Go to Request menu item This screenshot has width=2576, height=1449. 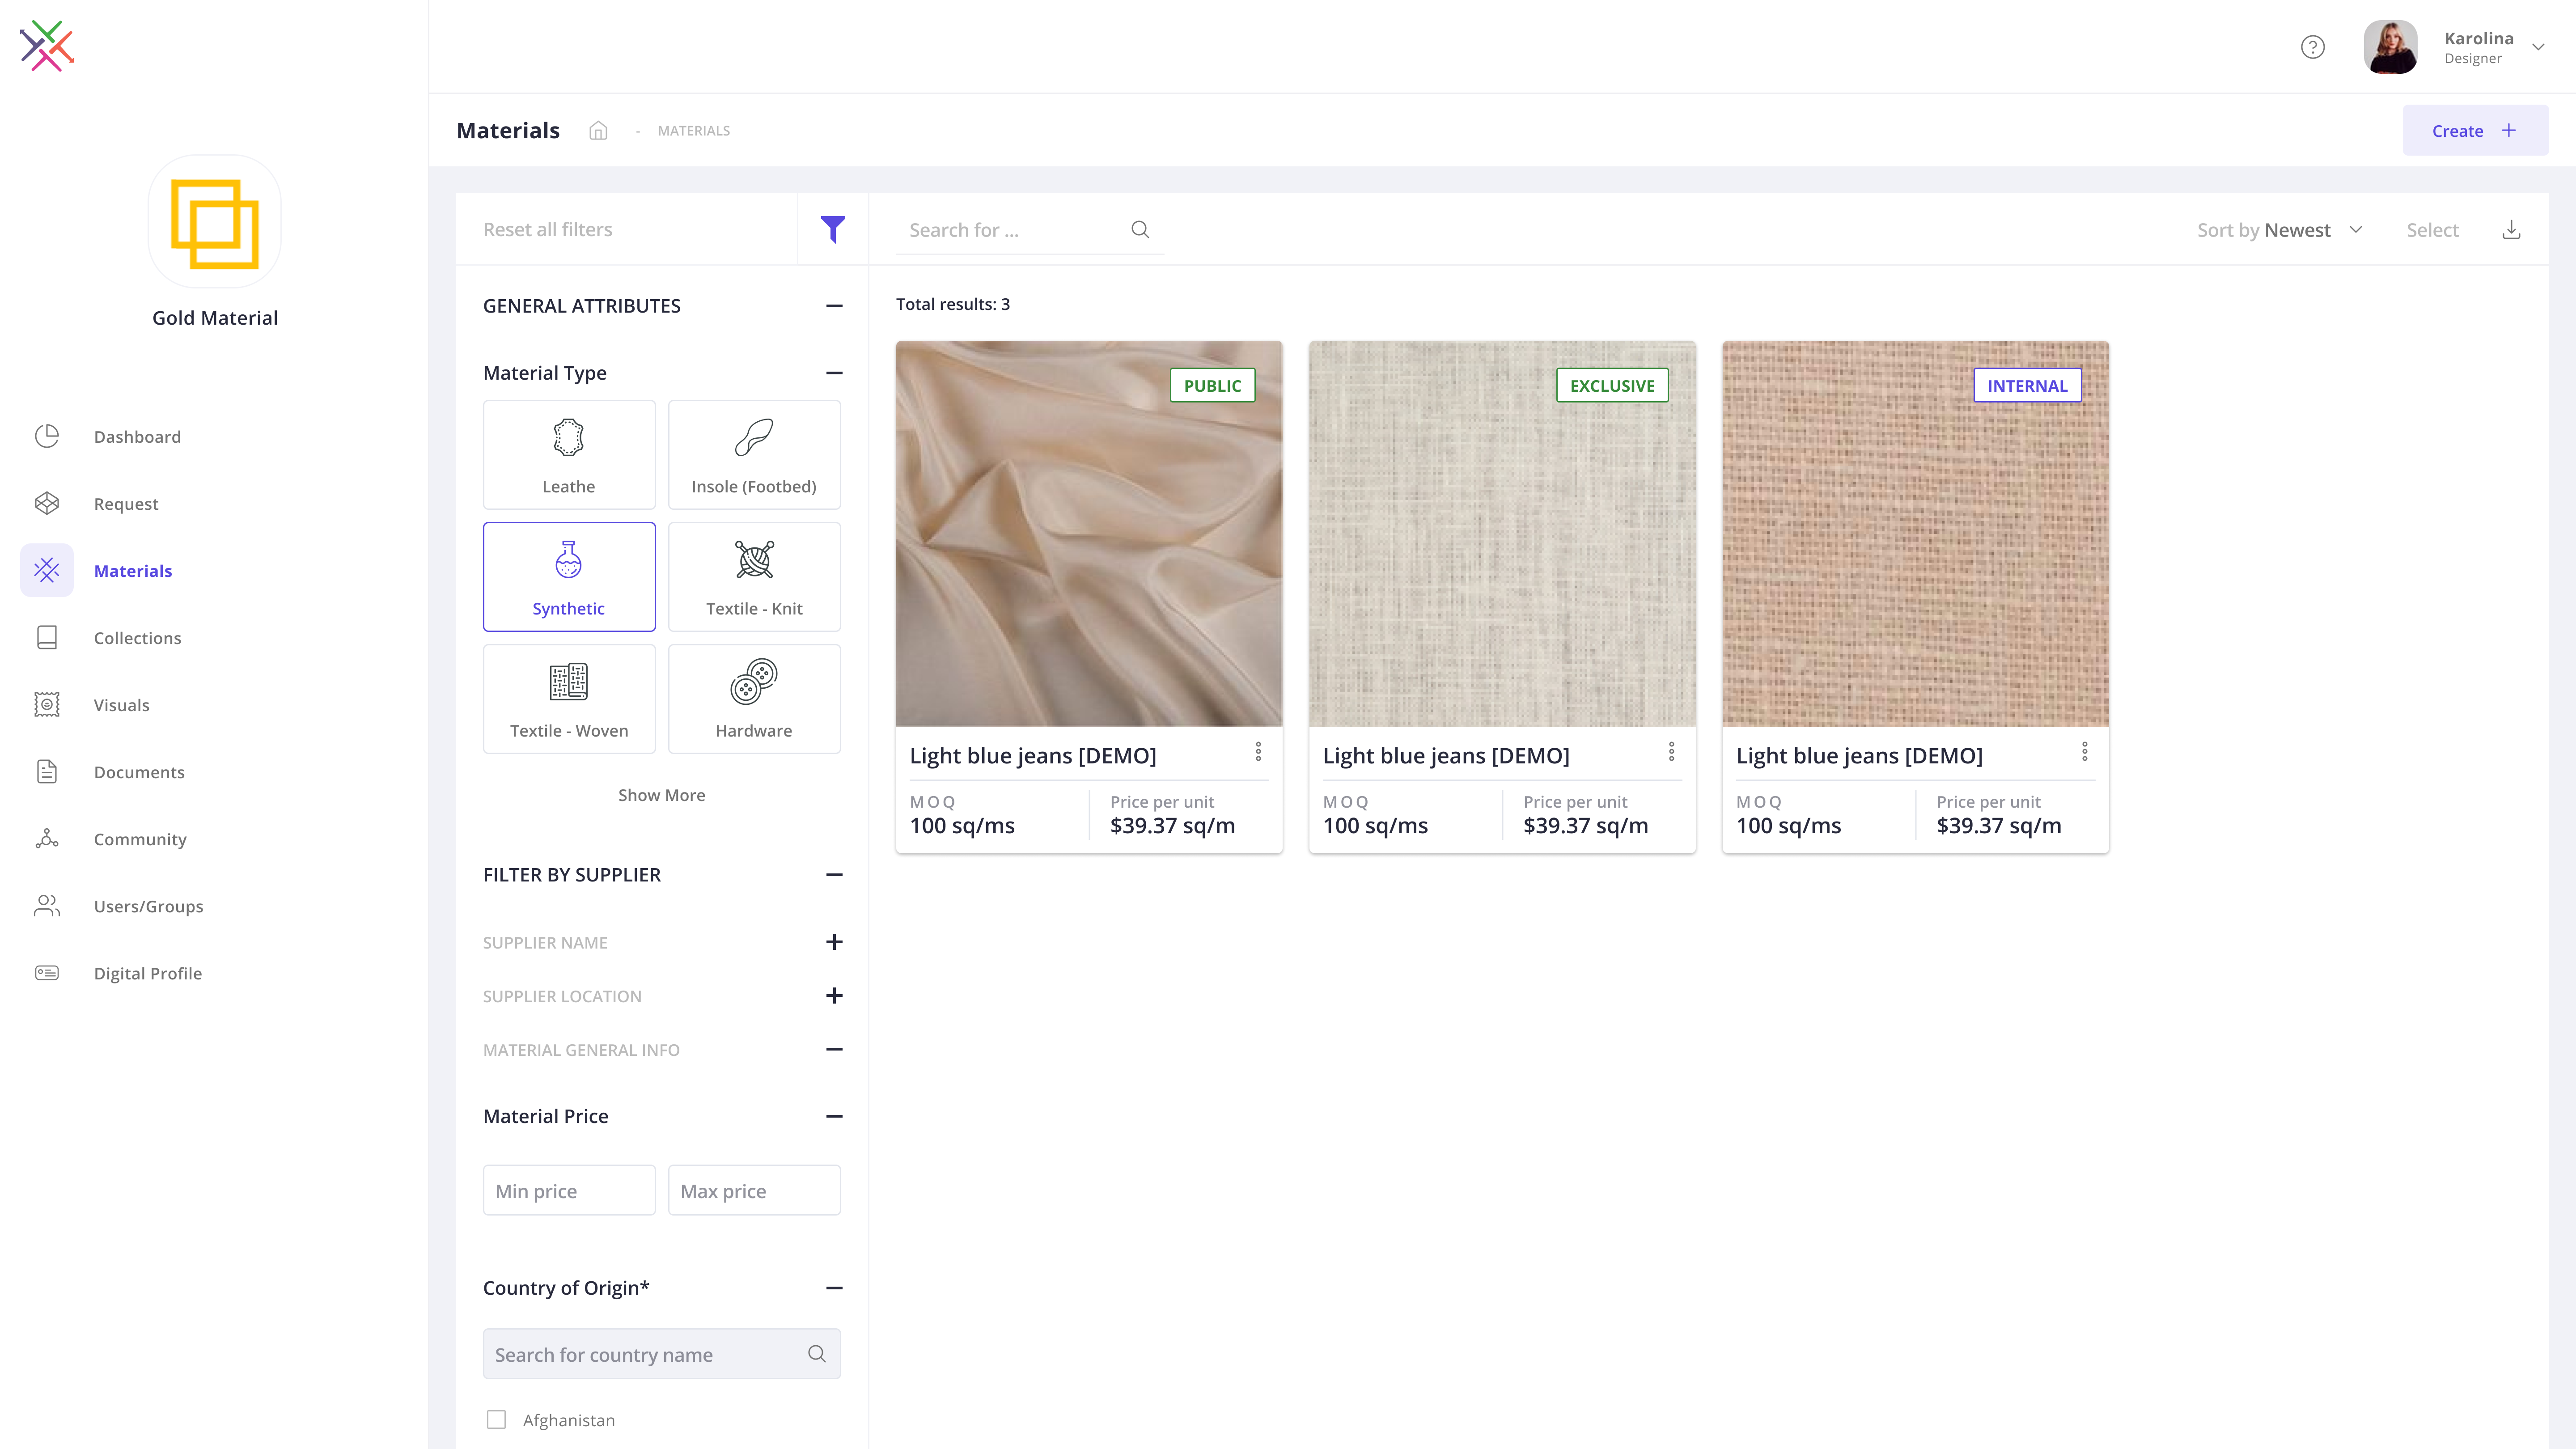[126, 504]
